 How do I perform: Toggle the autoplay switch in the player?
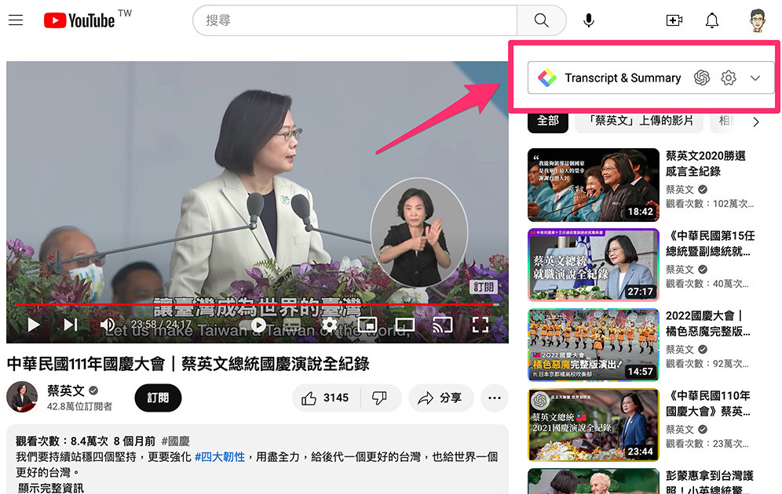(258, 325)
